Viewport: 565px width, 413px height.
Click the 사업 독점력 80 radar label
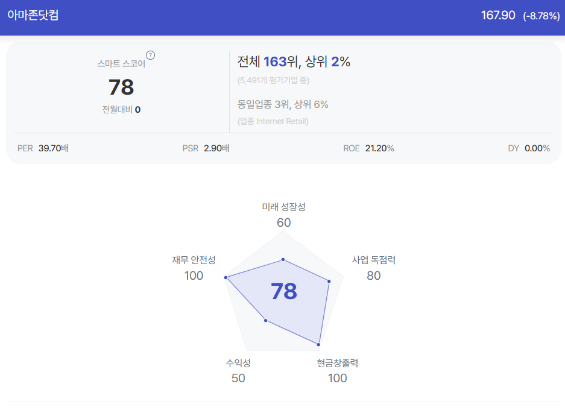374,268
